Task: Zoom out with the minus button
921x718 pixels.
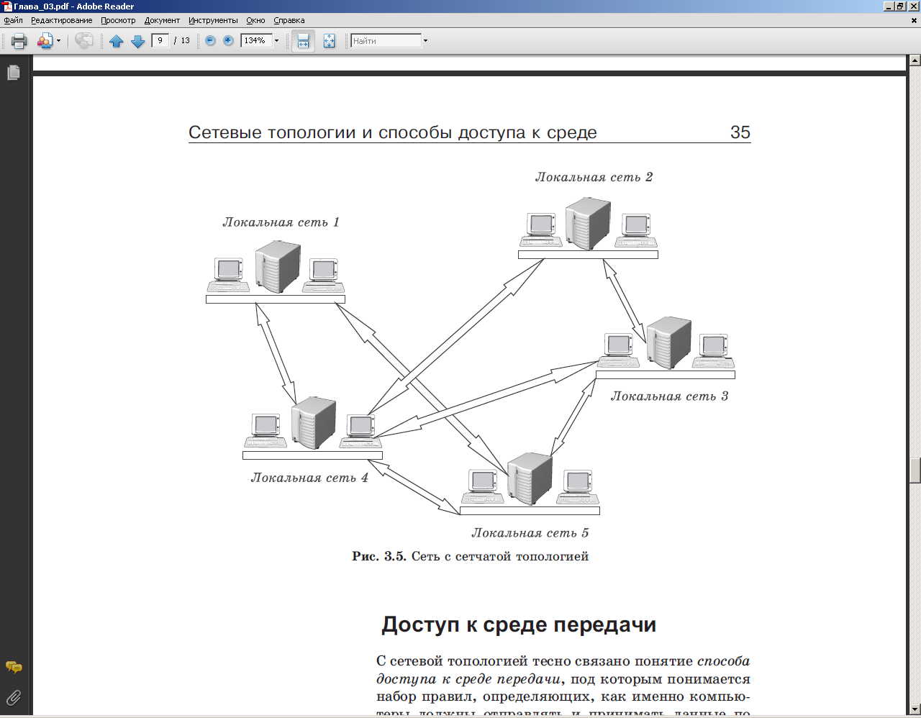Action: pyautogui.click(x=210, y=41)
